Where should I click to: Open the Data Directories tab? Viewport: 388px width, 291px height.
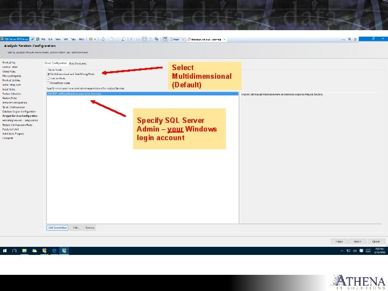78,64
